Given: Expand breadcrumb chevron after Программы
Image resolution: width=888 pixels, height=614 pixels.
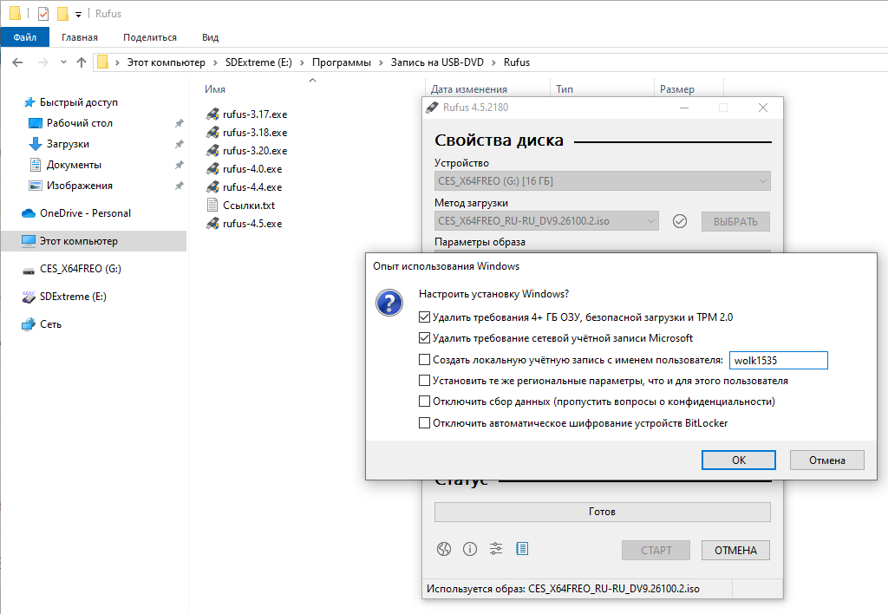Looking at the screenshot, I should coord(381,62).
